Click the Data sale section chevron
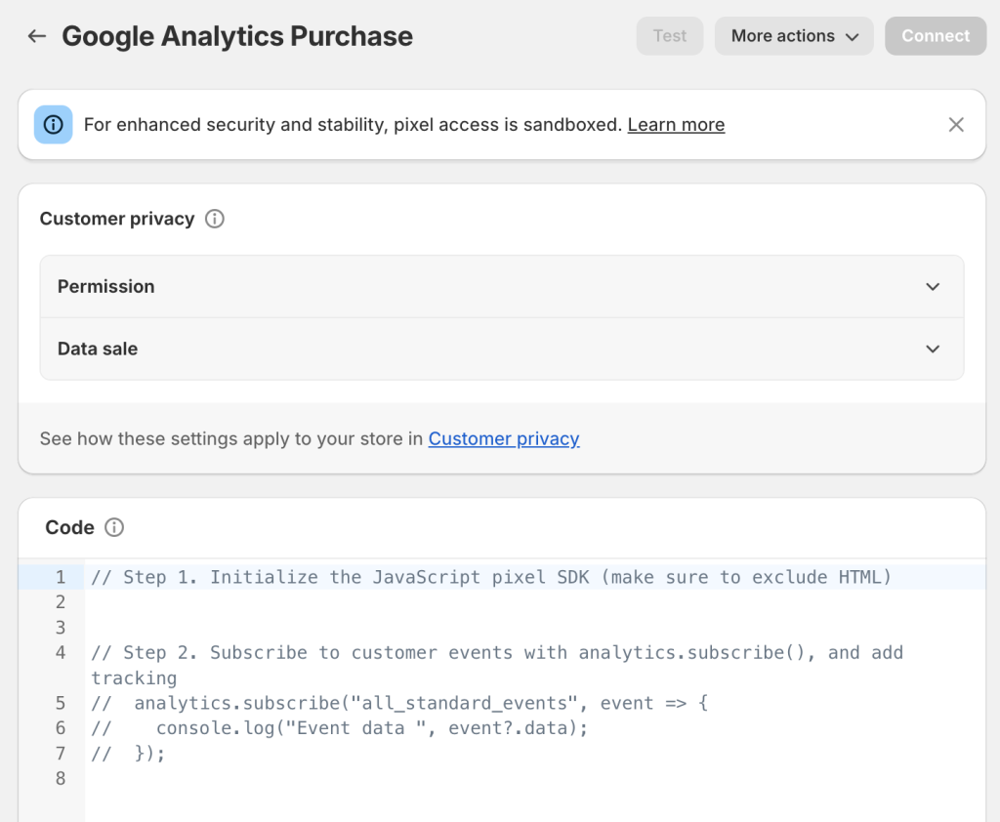This screenshot has width=1000, height=822. click(x=933, y=349)
